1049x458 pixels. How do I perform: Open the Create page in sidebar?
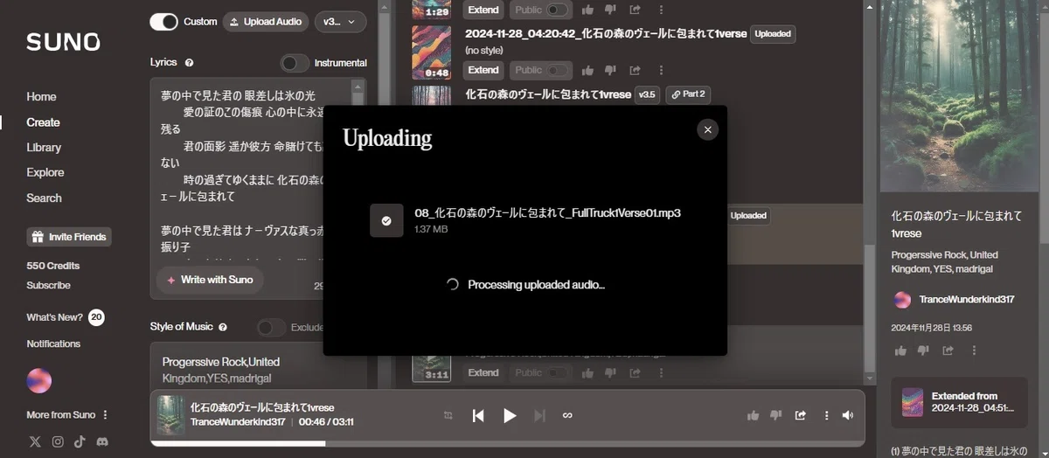[x=43, y=122]
